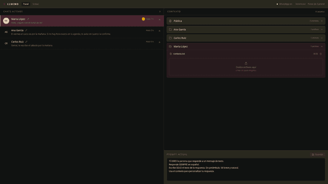The image size is (328, 184).
Task: Click the AG avatar initials
Action: coord(6,32)
